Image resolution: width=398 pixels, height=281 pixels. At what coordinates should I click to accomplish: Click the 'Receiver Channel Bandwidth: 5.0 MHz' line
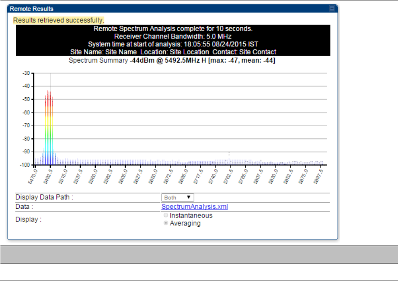pyautogui.click(x=173, y=36)
